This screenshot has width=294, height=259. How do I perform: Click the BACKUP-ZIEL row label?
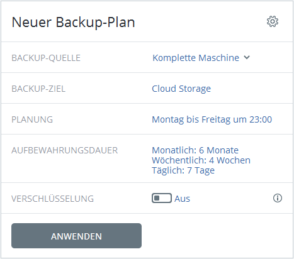(x=38, y=89)
